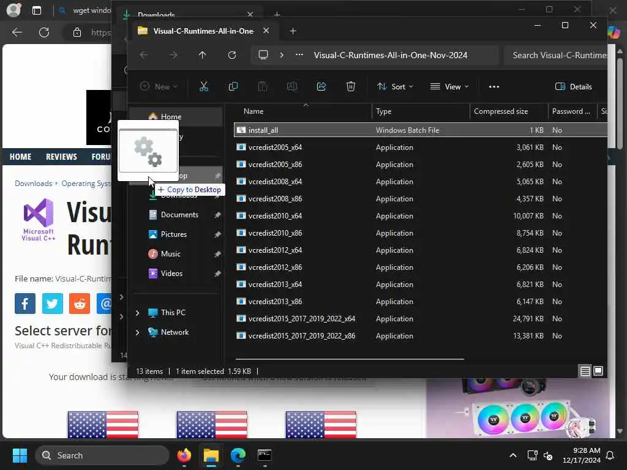Click the PC monitor icon in address bar
Image resolution: width=627 pixels, height=470 pixels.
pyautogui.click(x=263, y=55)
